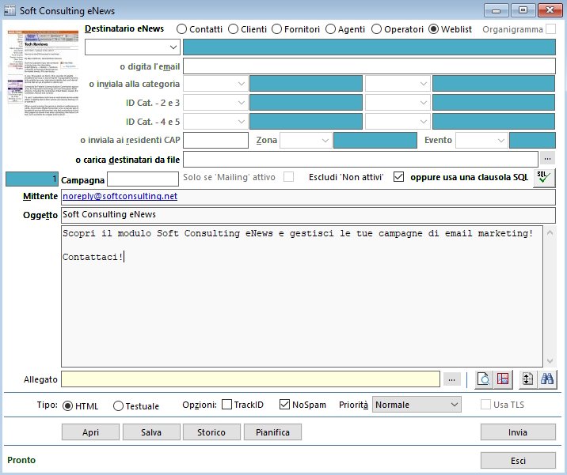The height and width of the screenshot is (475, 567).
Task: Browse recipients file with ellipsis button
Action: [547, 158]
